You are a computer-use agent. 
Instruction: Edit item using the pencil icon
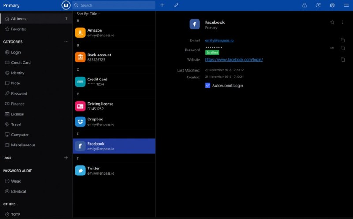coord(176,5)
